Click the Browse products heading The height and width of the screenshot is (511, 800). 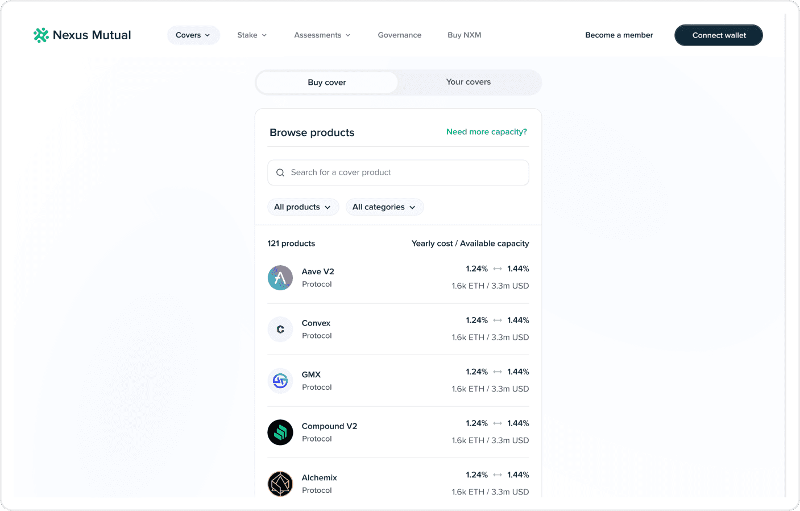pos(312,133)
